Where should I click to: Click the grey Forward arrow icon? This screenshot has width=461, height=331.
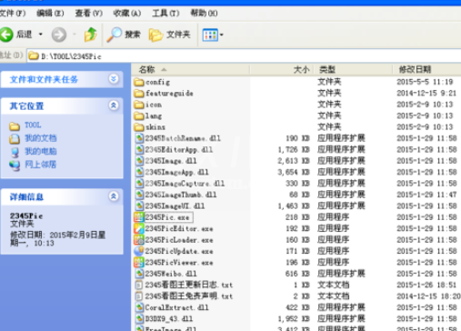coord(59,35)
